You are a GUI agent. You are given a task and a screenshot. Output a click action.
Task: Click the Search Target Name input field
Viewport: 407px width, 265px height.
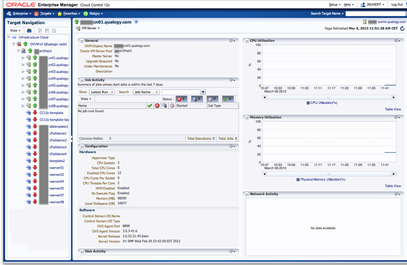[x=376, y=14]
